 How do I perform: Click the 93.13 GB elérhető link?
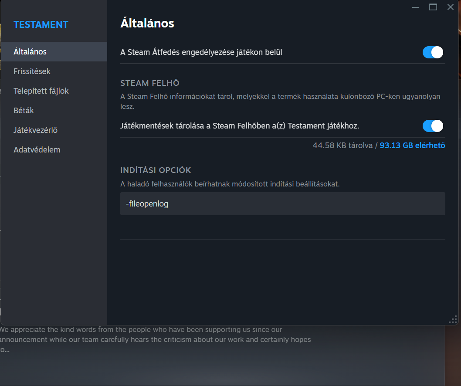coord(412,146)
